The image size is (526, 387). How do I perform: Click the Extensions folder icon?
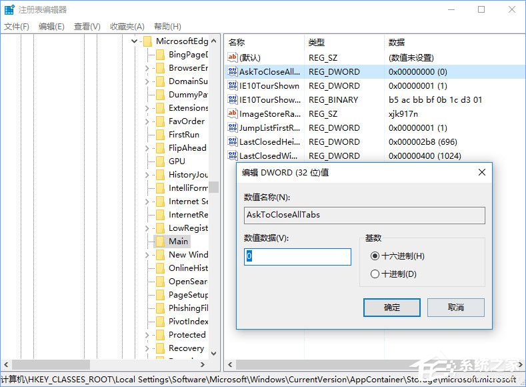[x=161, y=108]
